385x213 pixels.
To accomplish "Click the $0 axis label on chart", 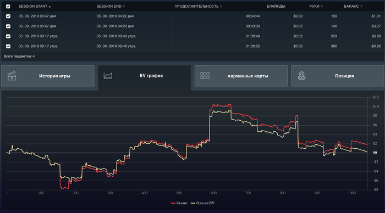I will [x=375, y=153].
